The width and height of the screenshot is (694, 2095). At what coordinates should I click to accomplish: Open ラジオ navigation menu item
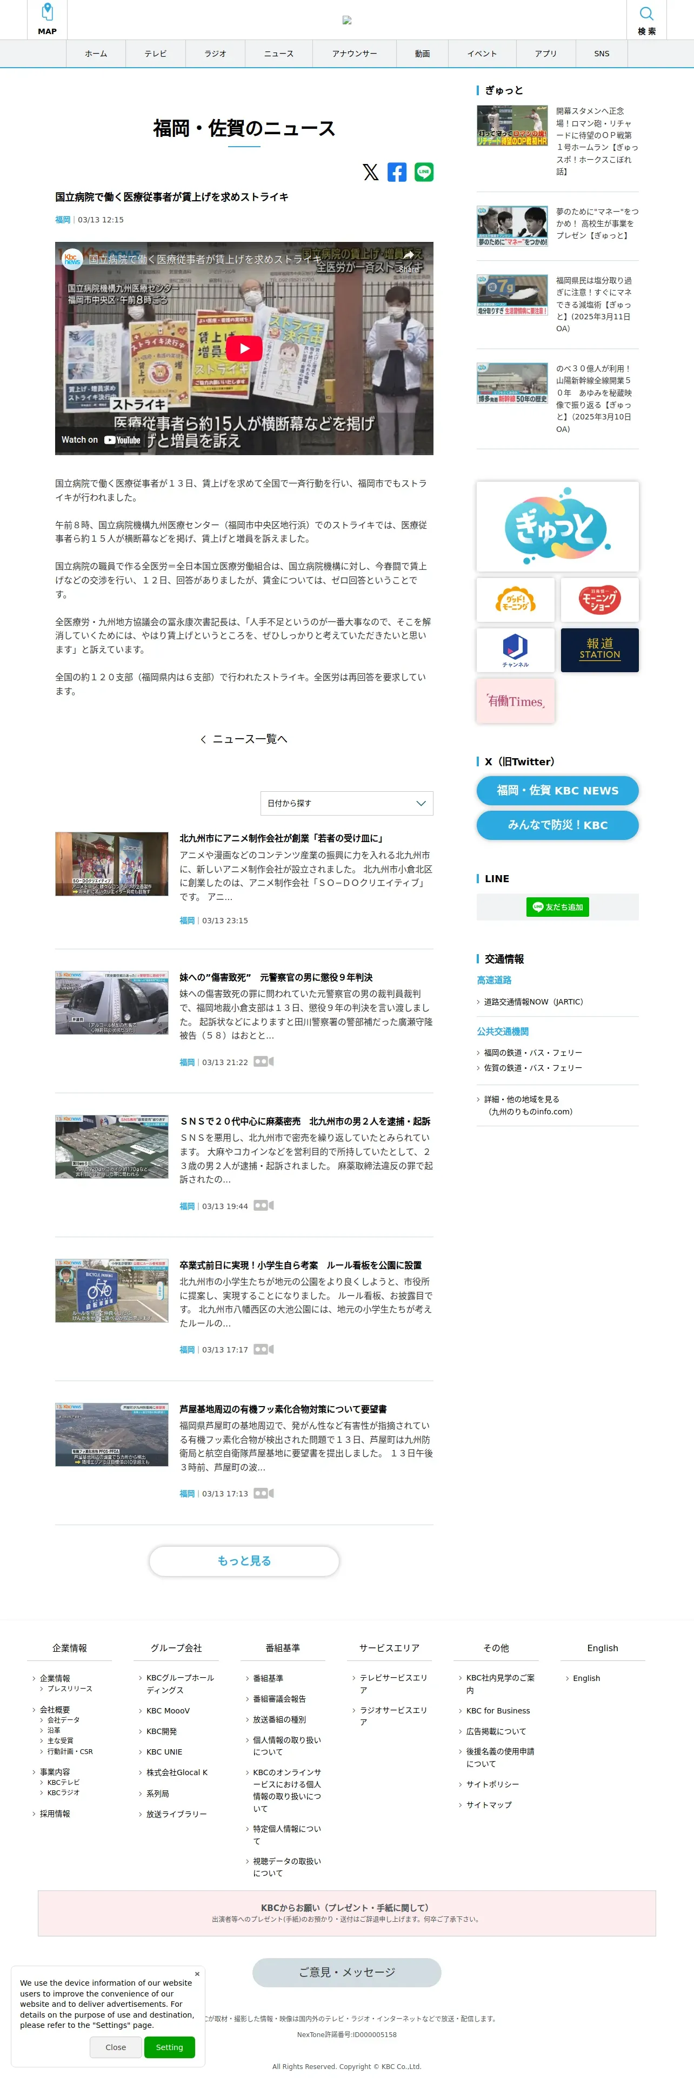[x=215, y=54]
